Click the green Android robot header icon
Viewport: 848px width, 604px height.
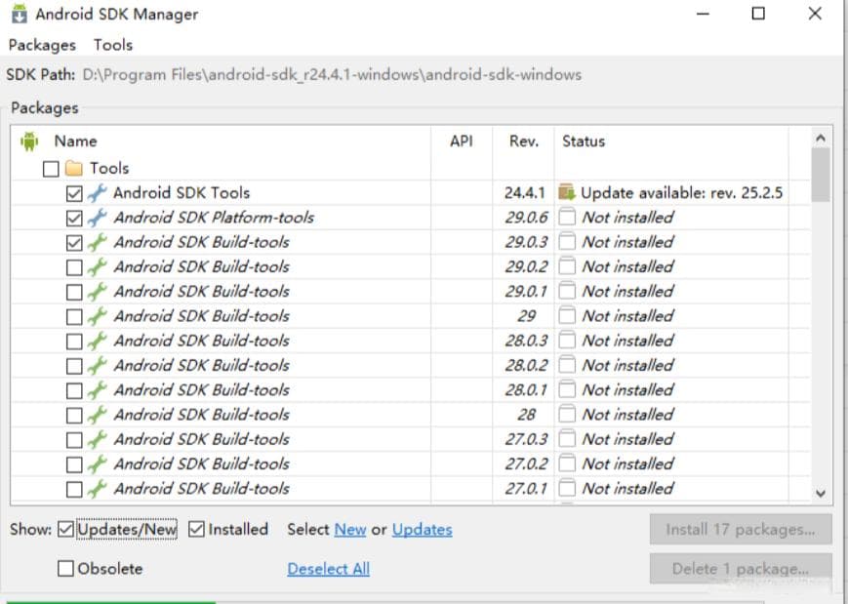click(29, 141)
